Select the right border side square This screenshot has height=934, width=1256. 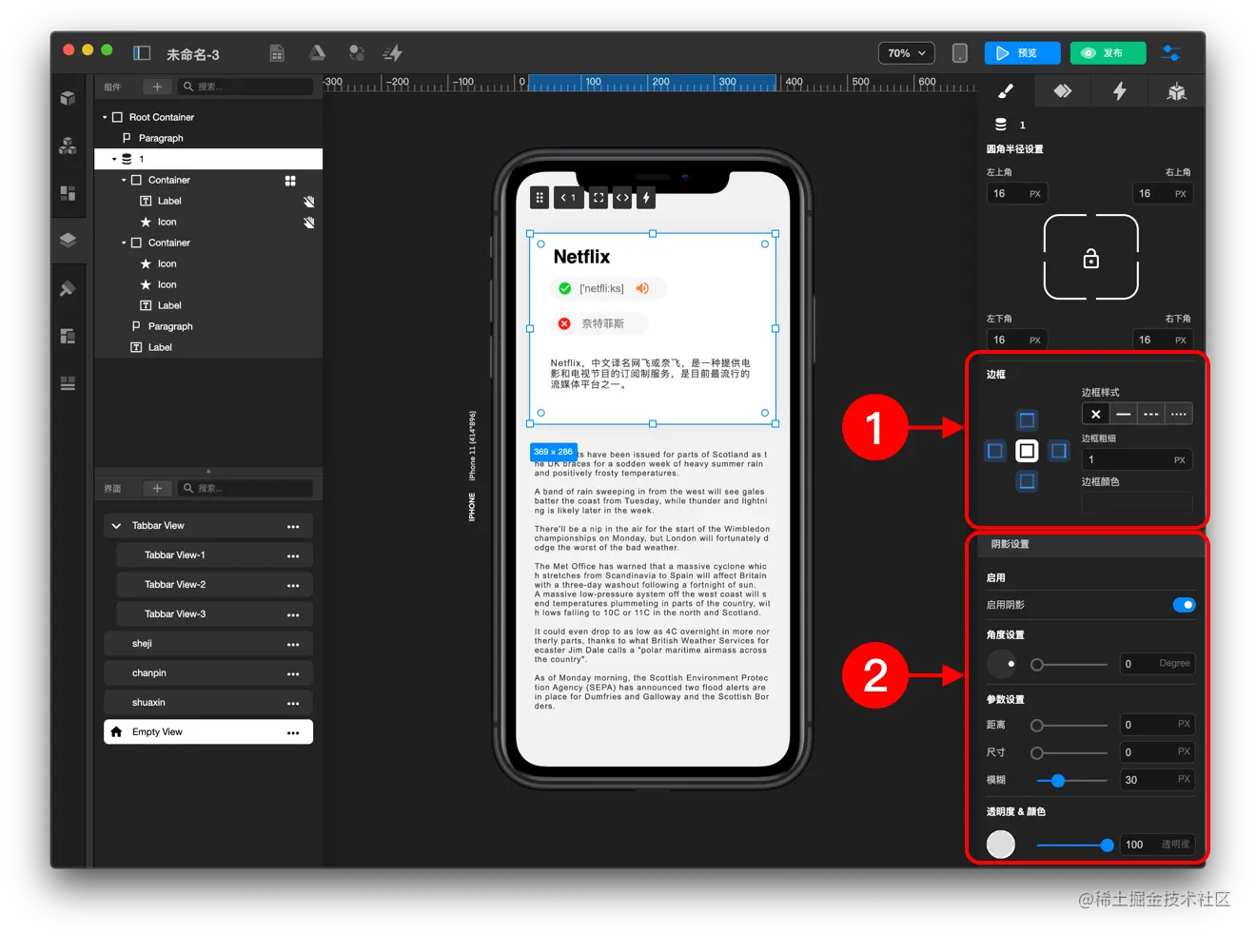[x=1058, y=451]
